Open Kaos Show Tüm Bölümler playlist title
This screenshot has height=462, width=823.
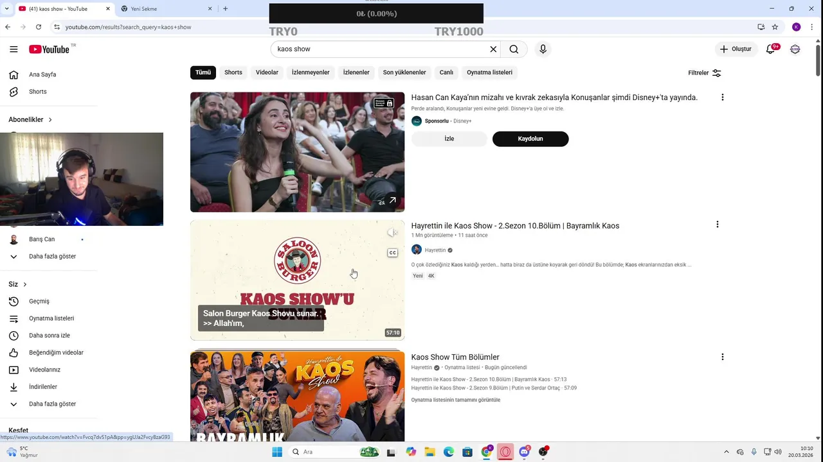(x=455, y=357)
